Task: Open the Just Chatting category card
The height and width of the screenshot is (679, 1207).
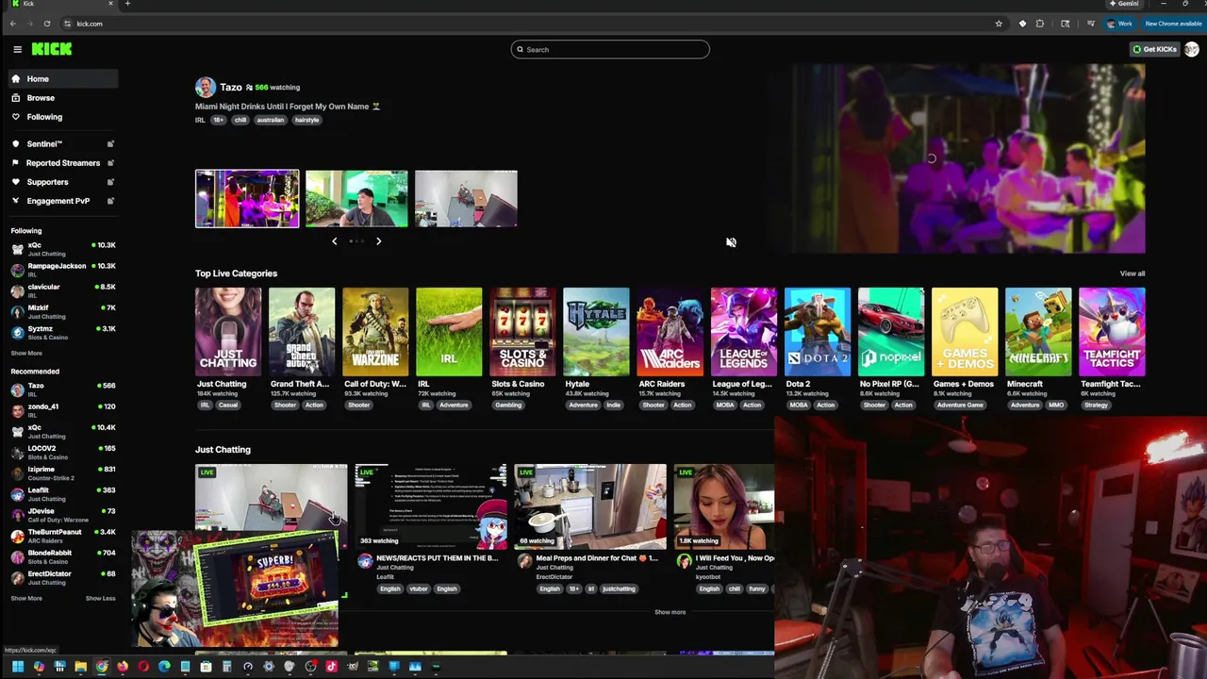Action: pyautogui.click(x=228, y=332)
